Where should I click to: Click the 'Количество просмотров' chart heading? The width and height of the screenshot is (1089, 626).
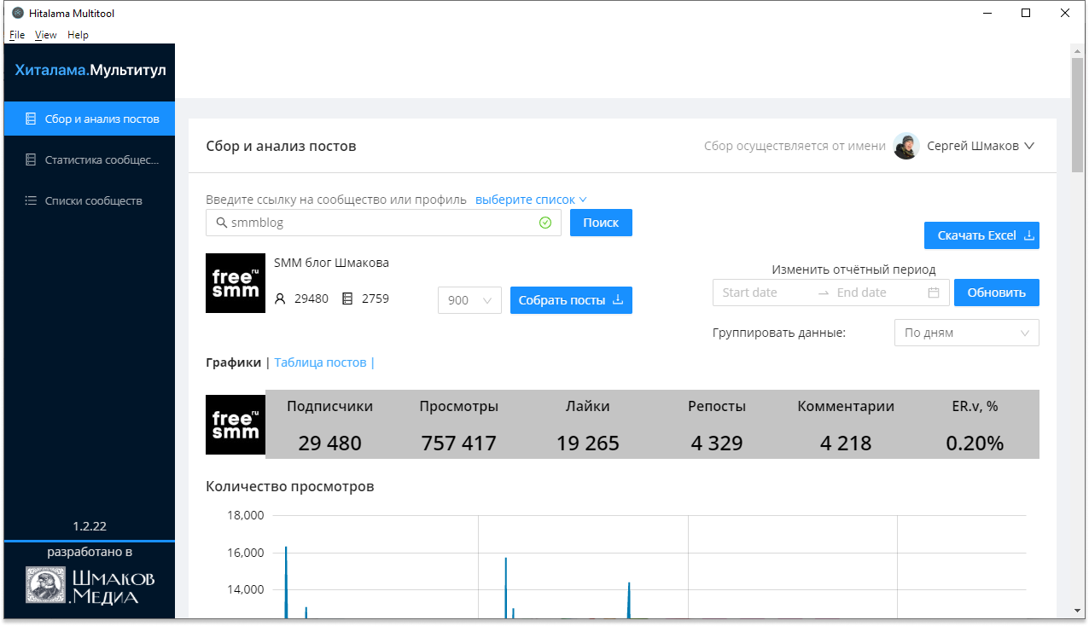pyautogui.click(x=290, y=487)
